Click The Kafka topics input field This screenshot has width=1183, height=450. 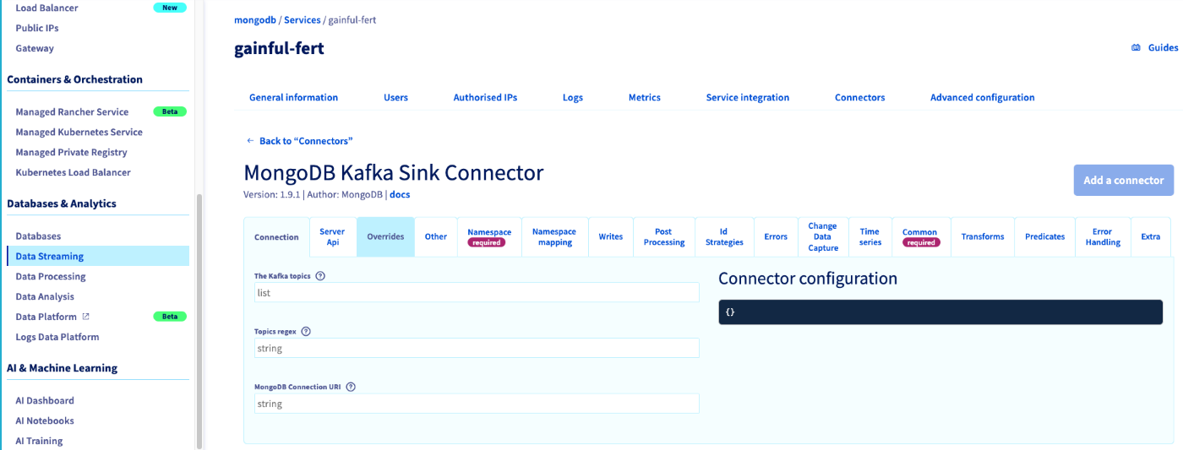click(477, 292)
